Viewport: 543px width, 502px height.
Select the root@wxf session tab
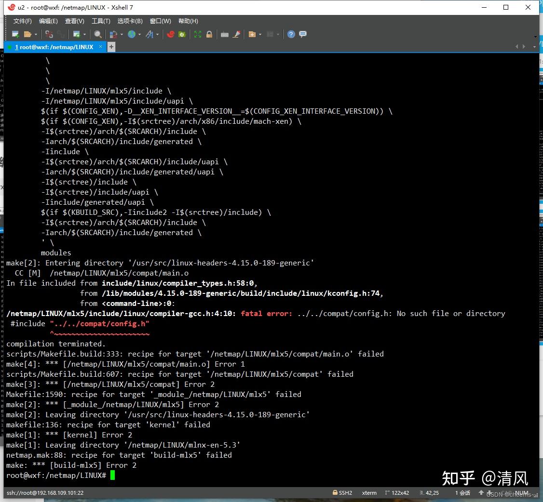click(53, 47)
